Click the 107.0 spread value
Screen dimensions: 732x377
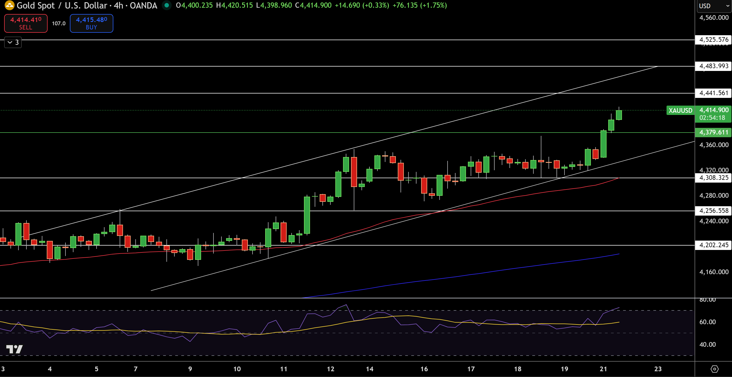(59, 24)
